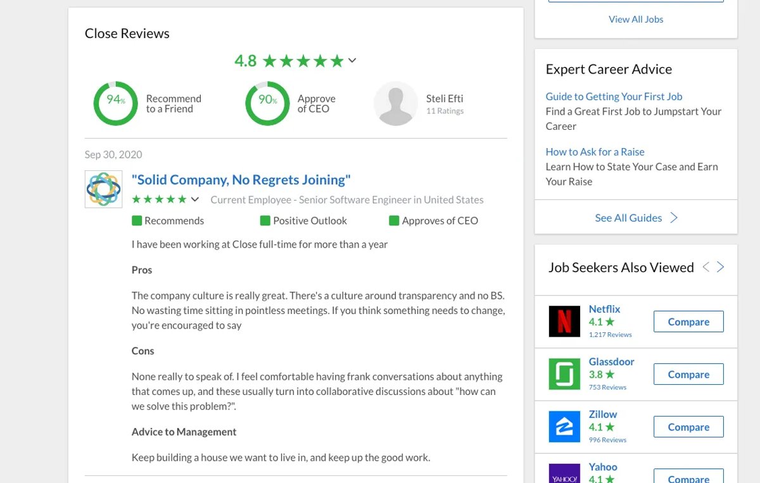Viewport: 760px width, 483px height.
Task: Click the Close company logo beside the review
Action: tap(103, 189)
